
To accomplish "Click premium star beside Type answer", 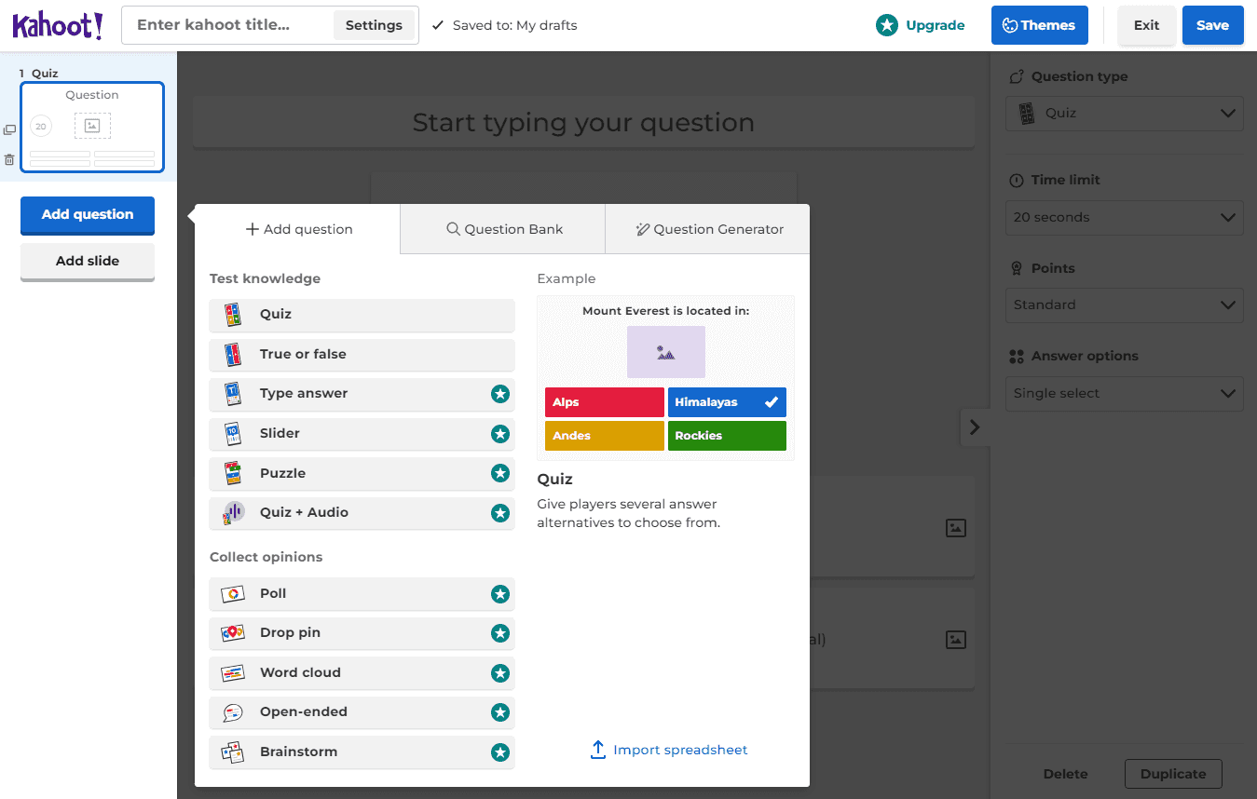I will [500, 394].
